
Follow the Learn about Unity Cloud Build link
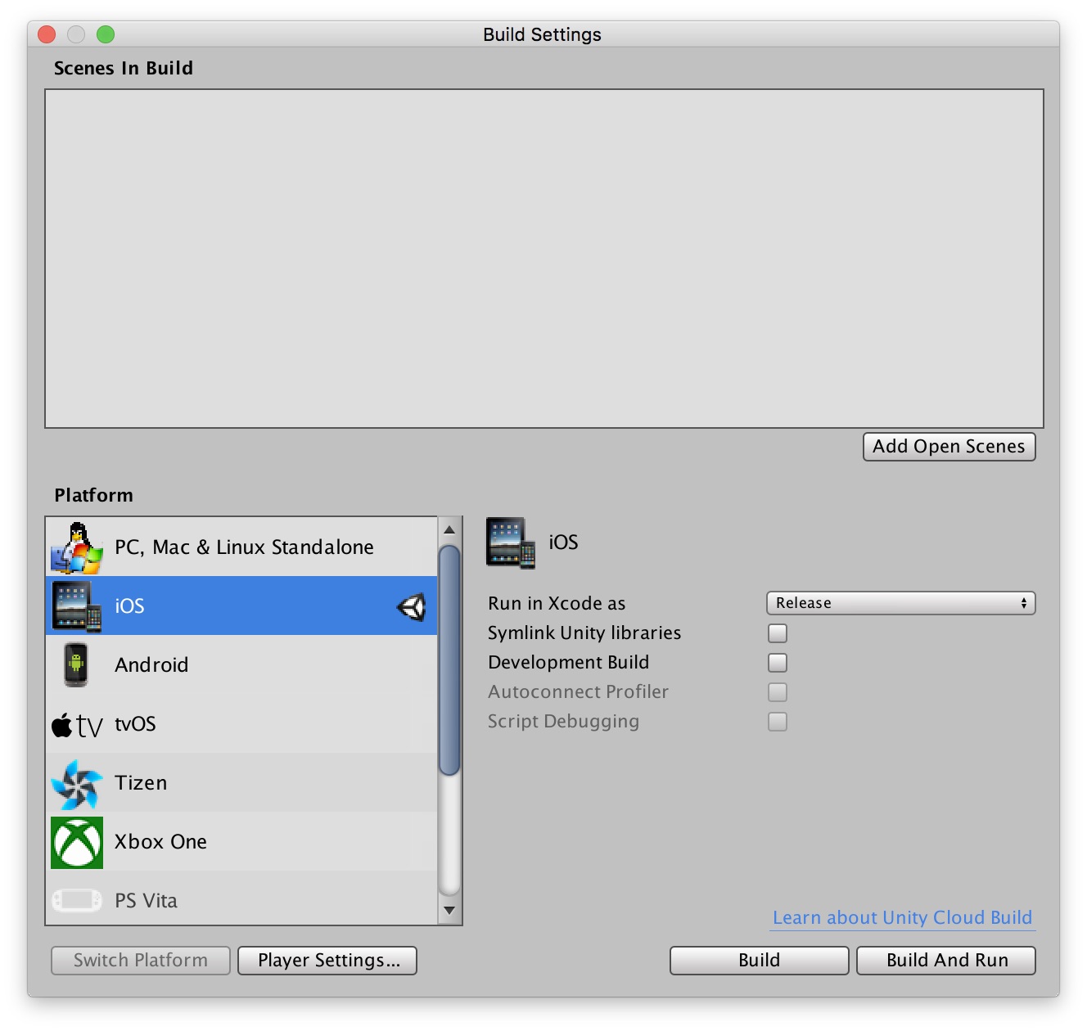pos(901,917)
